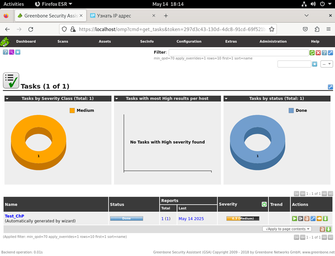Image resolution: width=335 pixels, height=256 pixels.
Task: Toggle severity override icon in Severity header
Action: (264, 204)
